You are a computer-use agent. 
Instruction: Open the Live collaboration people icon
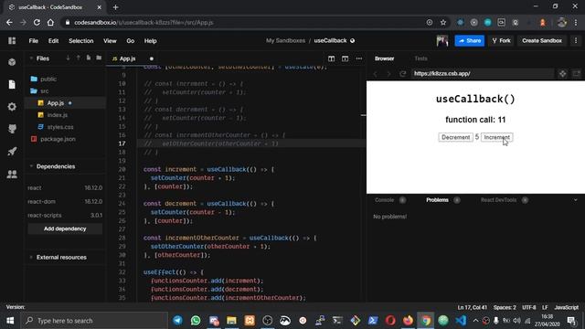[x=12, y=174]
